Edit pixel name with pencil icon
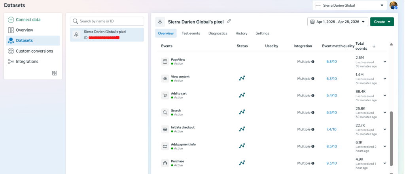The width and height of the screenshot is (405, 174). point(229,21)
